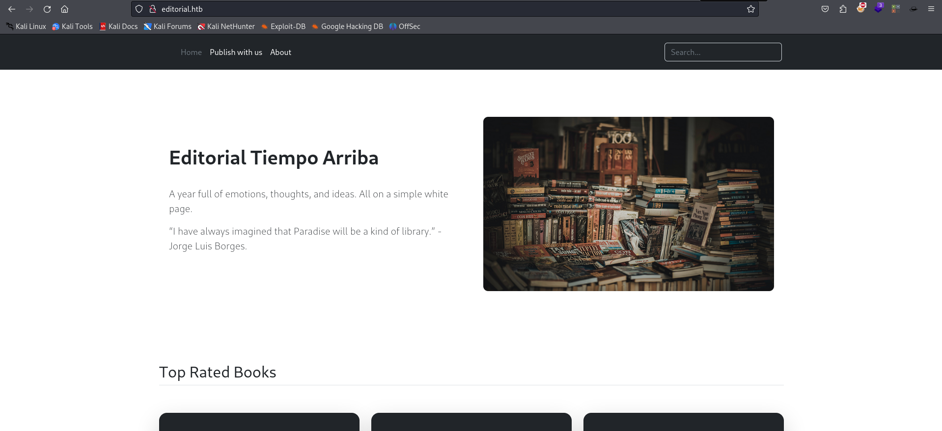
Task: Open the extensions puzzle icon
Action: pos(843,9)
